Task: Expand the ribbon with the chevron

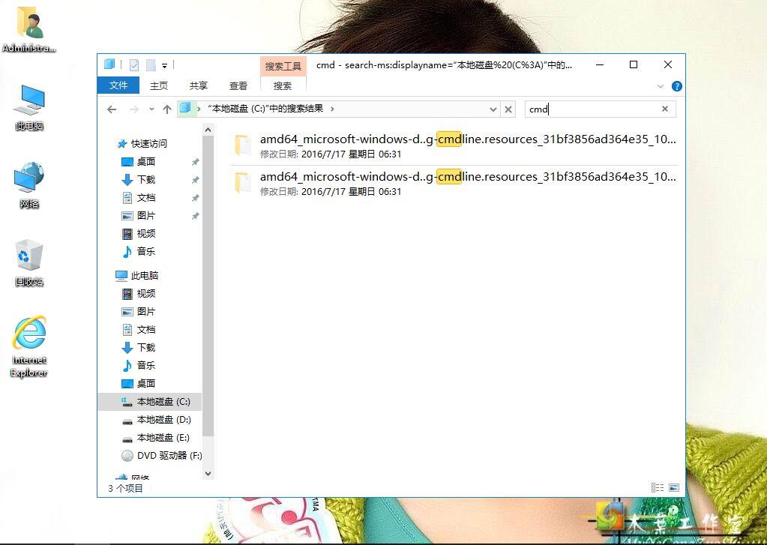Action: click(x=661, y=86)
